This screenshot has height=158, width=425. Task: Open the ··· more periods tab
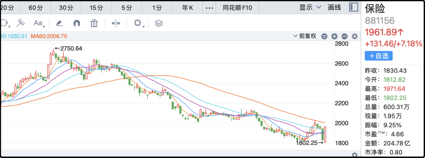point(209,8)
